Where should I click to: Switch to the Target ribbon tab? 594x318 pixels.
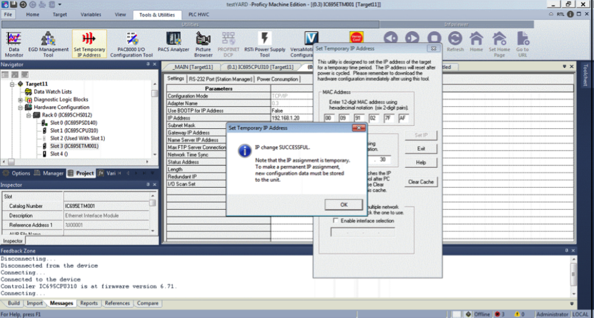point(60,15)
